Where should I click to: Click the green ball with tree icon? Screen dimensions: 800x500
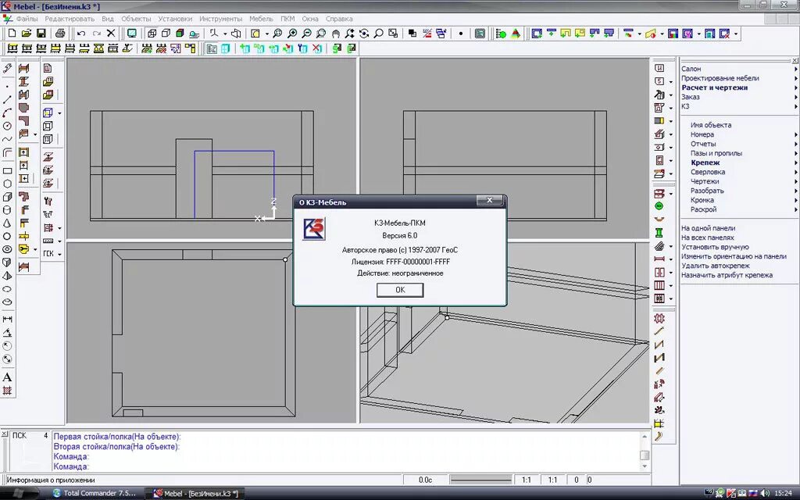(x=501, y=34)
